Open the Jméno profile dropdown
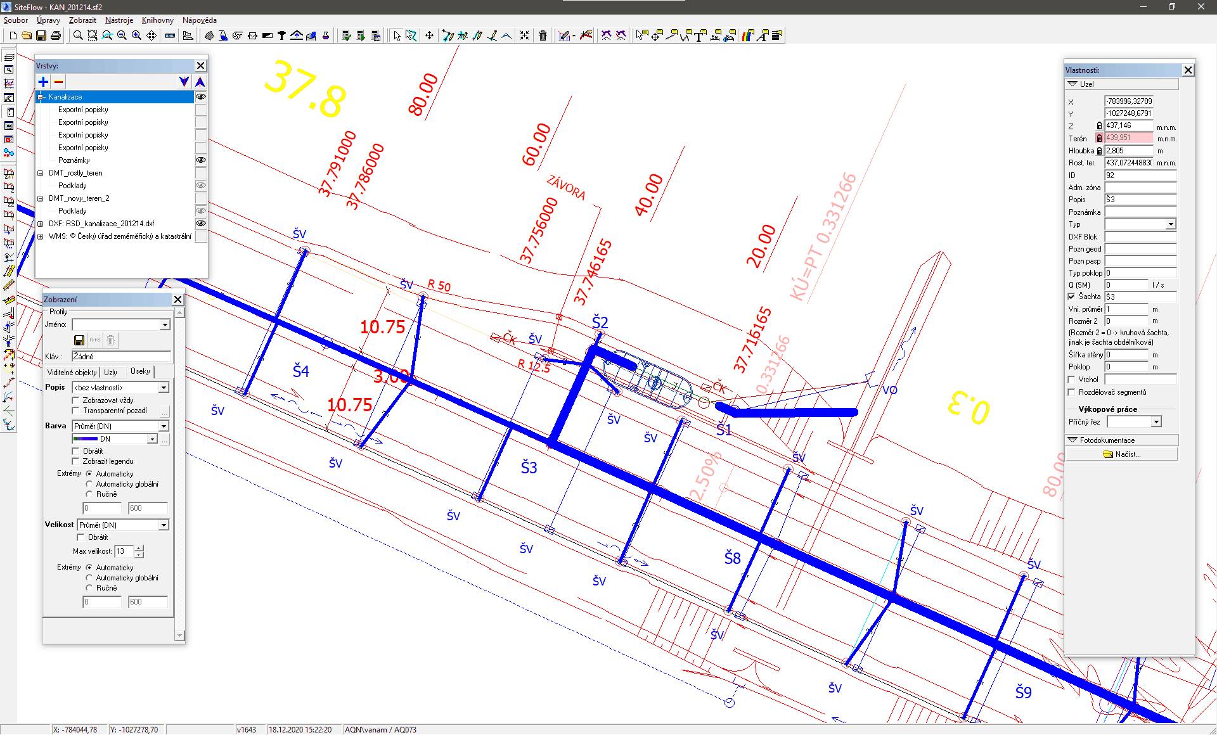 165,324
